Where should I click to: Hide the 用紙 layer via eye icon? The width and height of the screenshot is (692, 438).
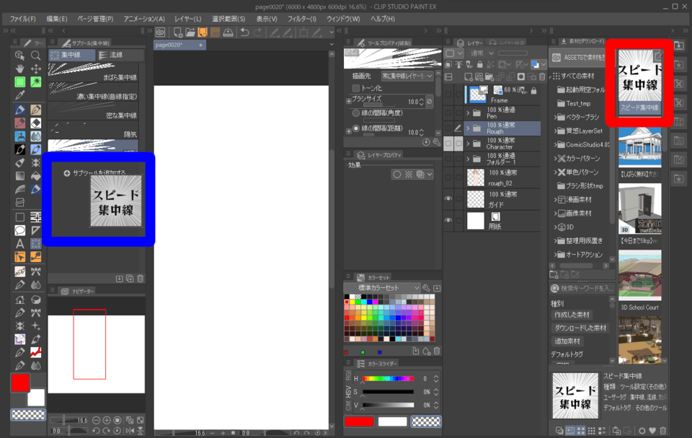[x=448, y=220]
